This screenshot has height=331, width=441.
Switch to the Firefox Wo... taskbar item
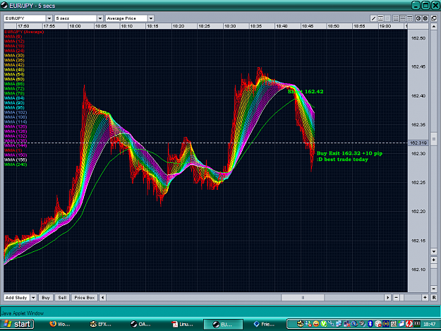pos(60,324)
